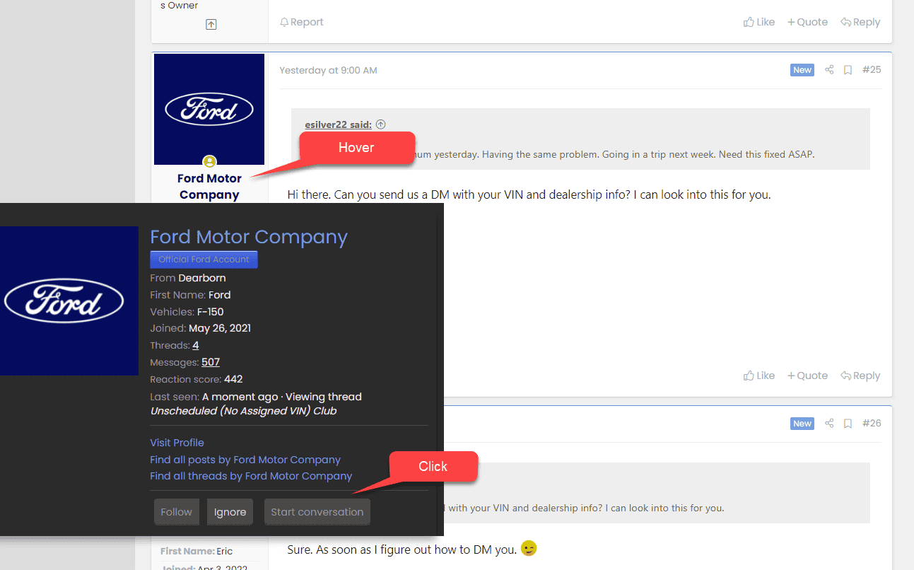Bookmark post #25 with the bookmark icon
The width and height of the screenshot is (914, 570).
coord(848,70)
